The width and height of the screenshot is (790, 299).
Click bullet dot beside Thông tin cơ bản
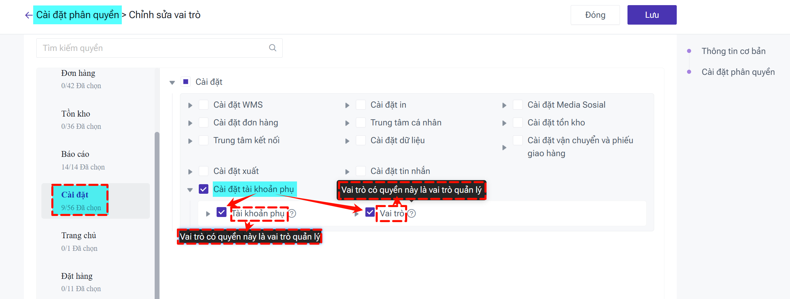[689, 51]
